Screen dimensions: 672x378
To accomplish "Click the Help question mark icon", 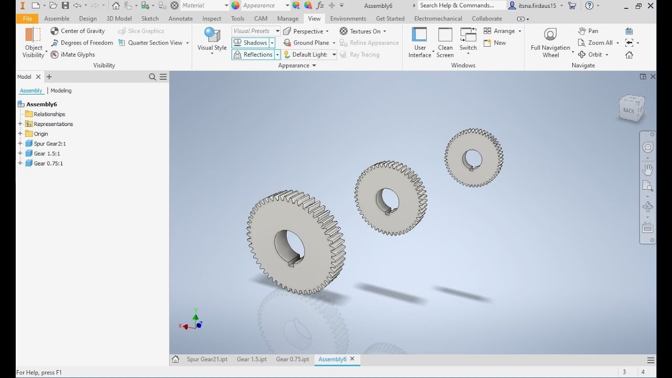I will [x=589, y=6].
